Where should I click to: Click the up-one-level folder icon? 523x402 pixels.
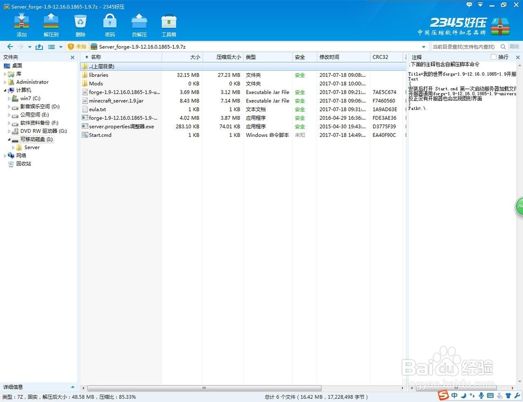point(39,47)
